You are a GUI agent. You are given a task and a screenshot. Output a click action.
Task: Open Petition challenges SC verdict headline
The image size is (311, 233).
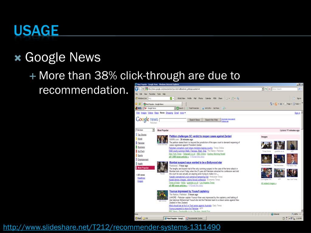200,136
